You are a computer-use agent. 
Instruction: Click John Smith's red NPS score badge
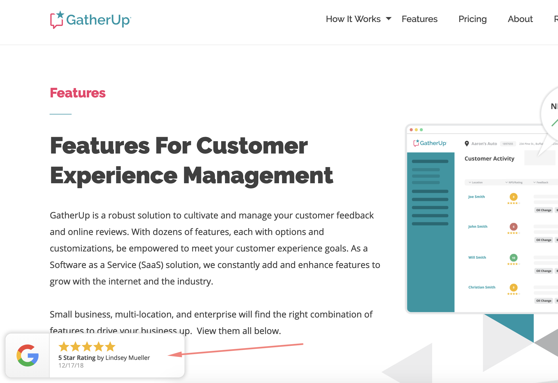[x=514, y=227]
